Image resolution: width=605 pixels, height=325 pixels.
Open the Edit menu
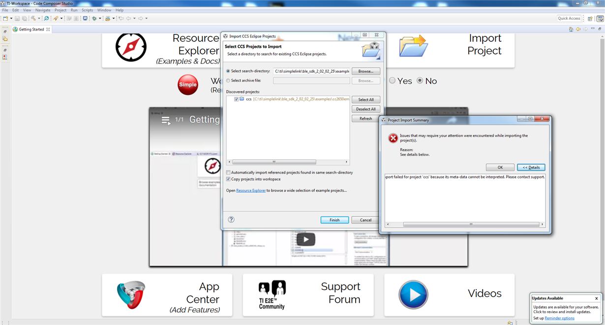pyautogui.click(x=16, y=10)
